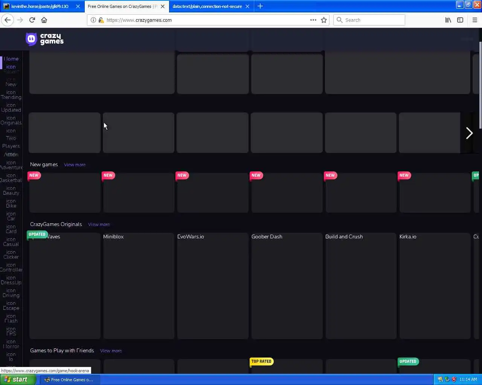Screen dimensions: 482x385
Task: Open Bike category in sidebar
Action: [11, 206]
